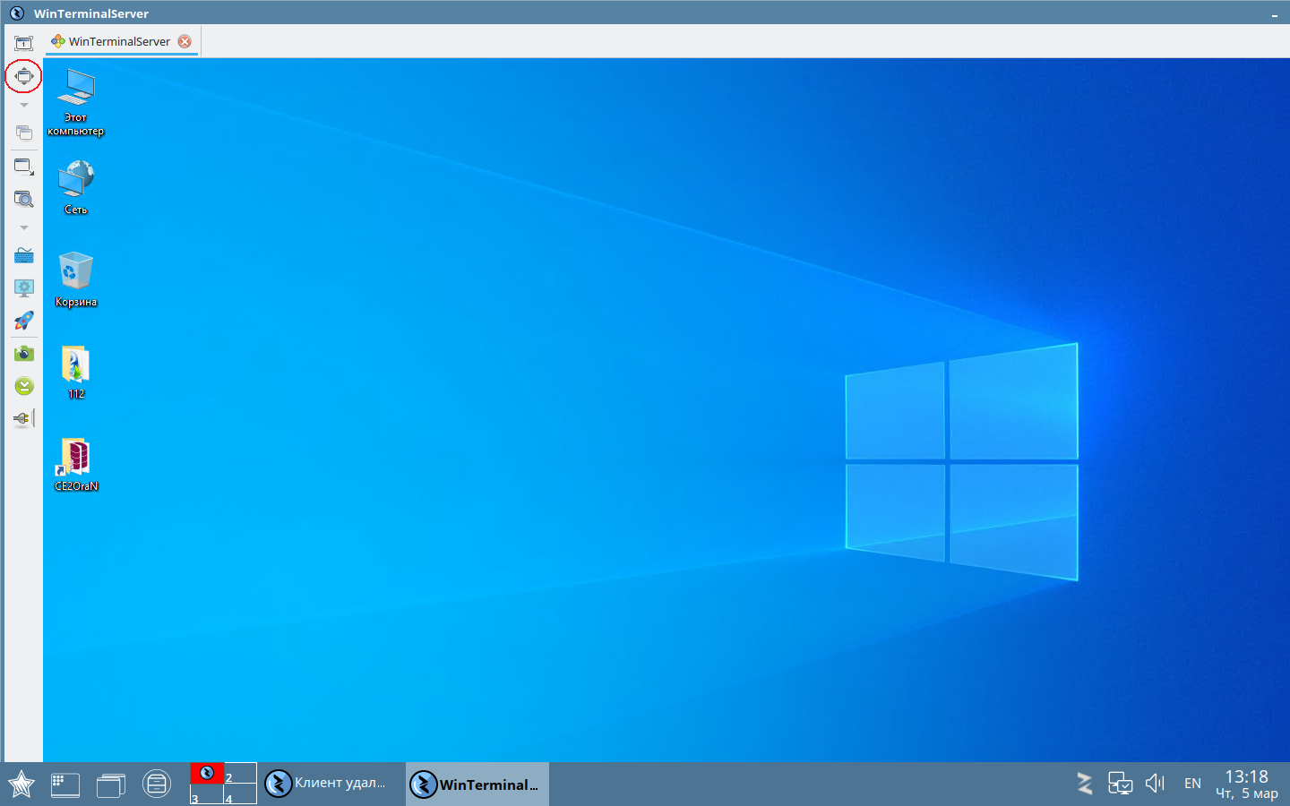The height and width of the screenshot is (806, 1290).
Task: Switch to virtual desktop 1 in pager
Action: pos(207,773)
